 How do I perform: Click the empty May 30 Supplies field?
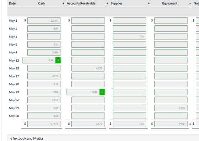tap(129, 116)
